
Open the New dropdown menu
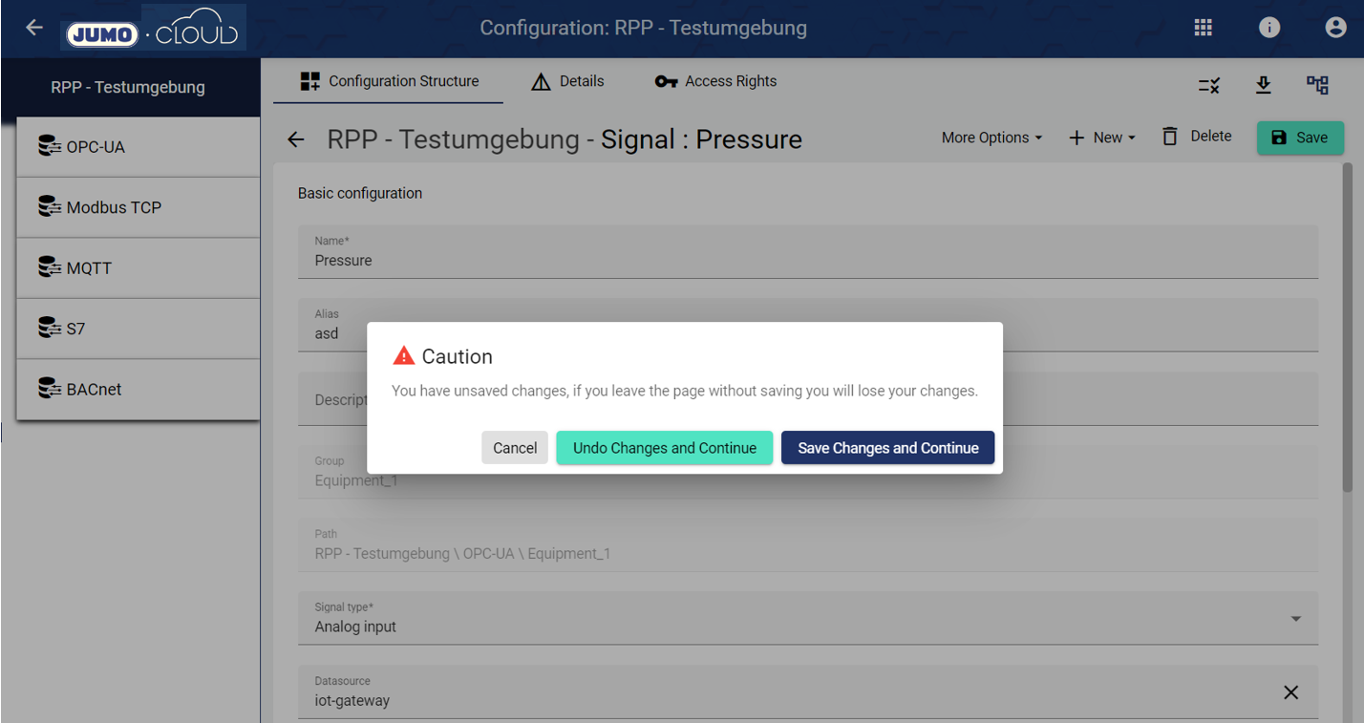pos(1102,138)
